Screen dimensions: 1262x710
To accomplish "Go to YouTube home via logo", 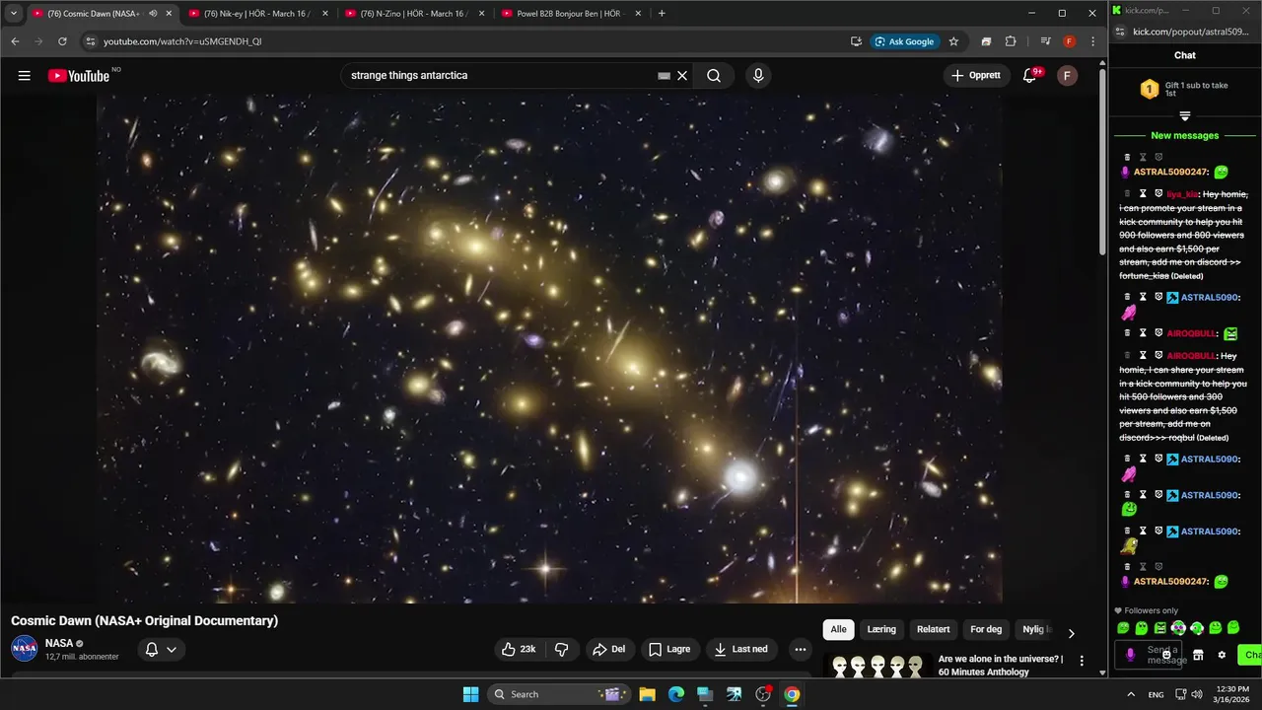I will (78, 76).
